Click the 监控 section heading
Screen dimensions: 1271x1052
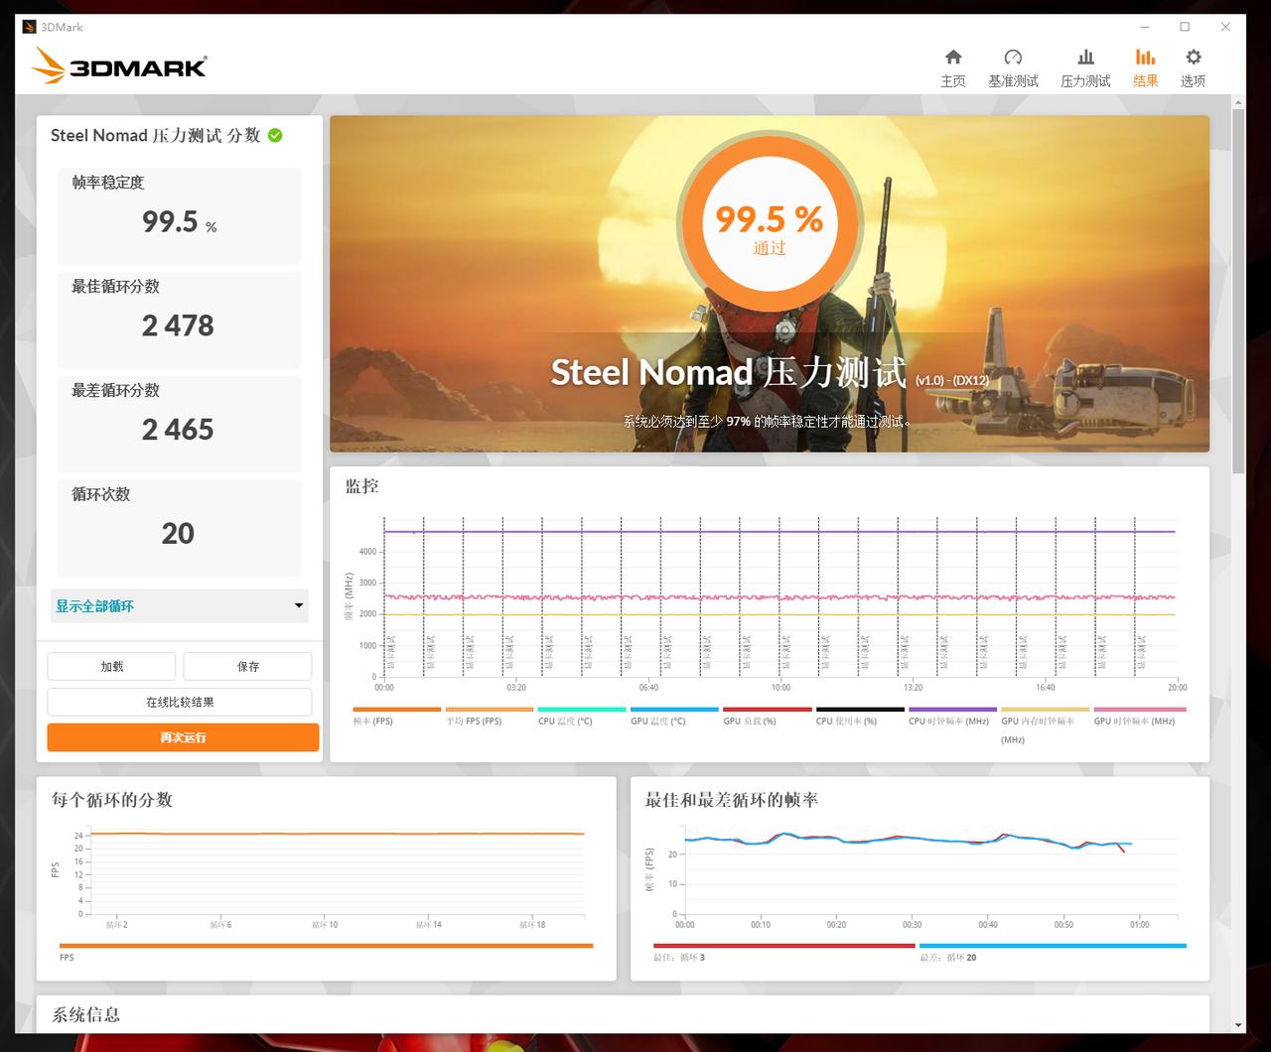click(x=361, y=486)
